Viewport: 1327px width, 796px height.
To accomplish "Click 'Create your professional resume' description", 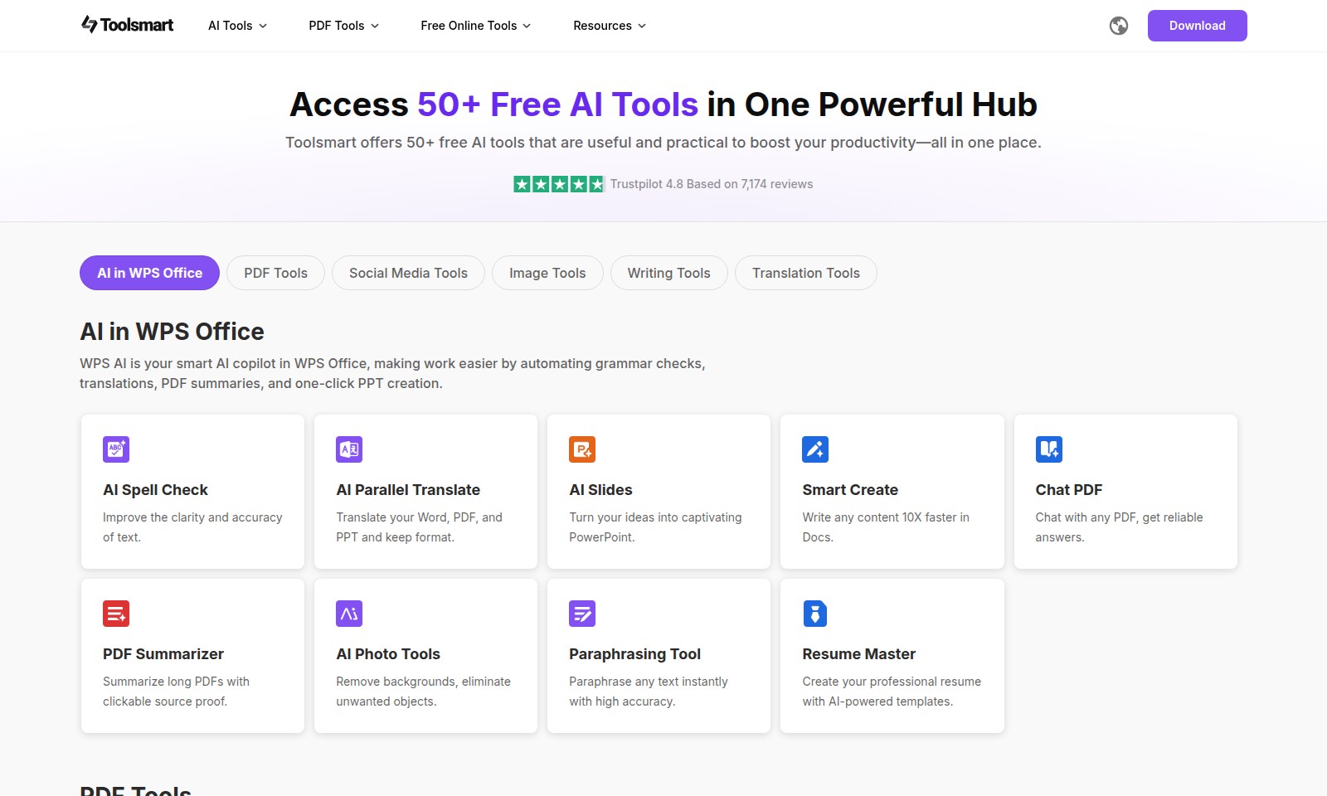I will 892,692.
